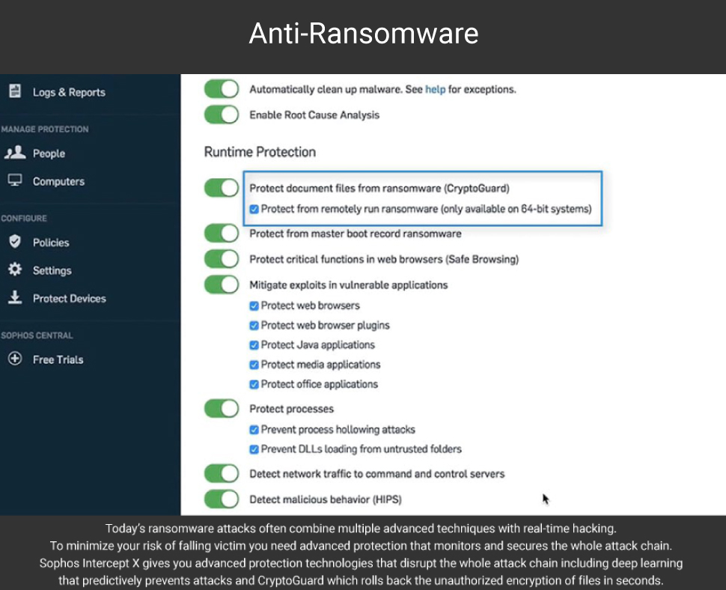726x590 pixels.
Task: Uncheck Protect from remotely run ransomware
Action: pyautogui.click(x=254, y=210)
